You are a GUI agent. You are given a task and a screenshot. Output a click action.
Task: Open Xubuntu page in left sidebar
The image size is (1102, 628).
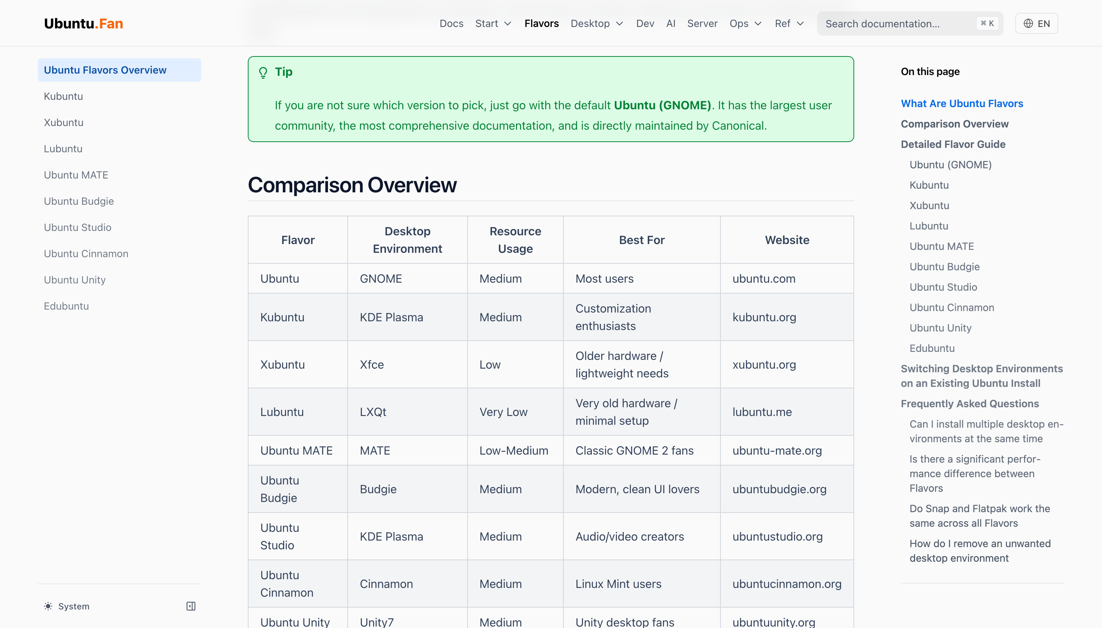tap(120, 122)
